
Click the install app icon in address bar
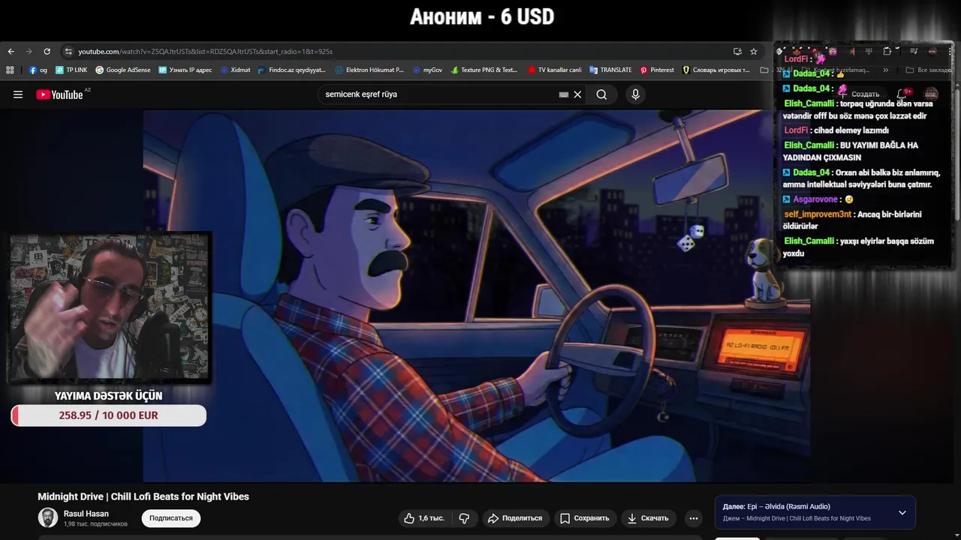737,52
